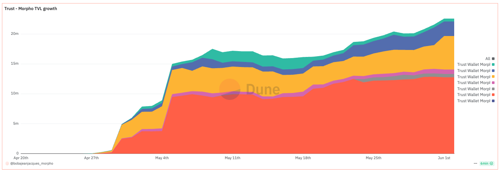
Task: Click the red area of the chart
Action: click(x=311, y=124)
